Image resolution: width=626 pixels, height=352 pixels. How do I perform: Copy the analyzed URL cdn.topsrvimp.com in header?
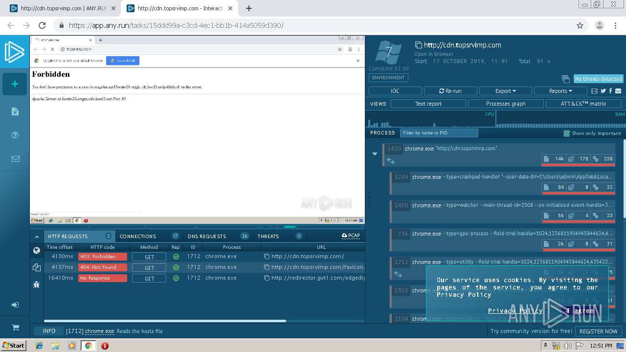pos(418,45)
